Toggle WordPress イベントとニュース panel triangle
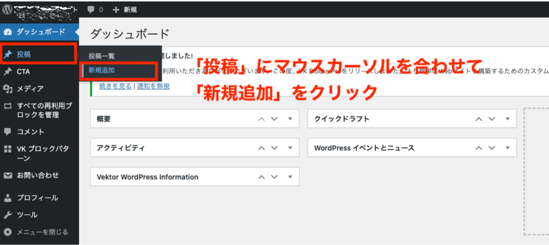 tap(507, 148)
